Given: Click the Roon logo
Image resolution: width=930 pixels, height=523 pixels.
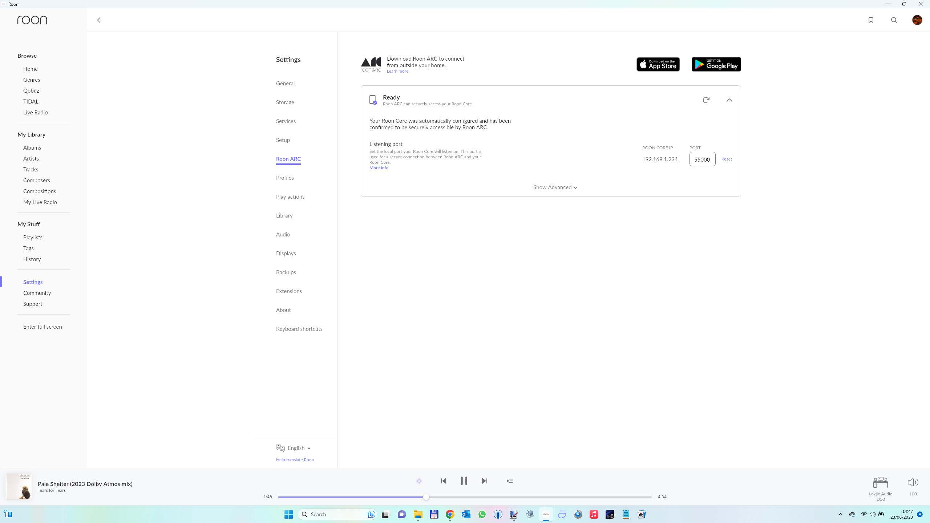Looking at the screenshot, I should [x=32, y=20].
